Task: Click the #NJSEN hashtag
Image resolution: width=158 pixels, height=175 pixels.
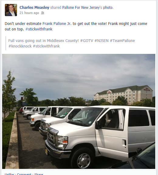Action: pyautogui.click(x=101, y=40)
